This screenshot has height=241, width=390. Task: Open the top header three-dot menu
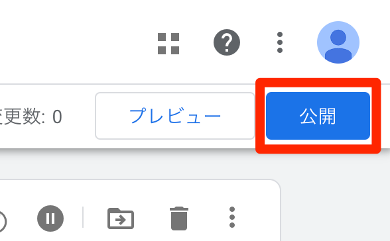(x=280, y=42)
